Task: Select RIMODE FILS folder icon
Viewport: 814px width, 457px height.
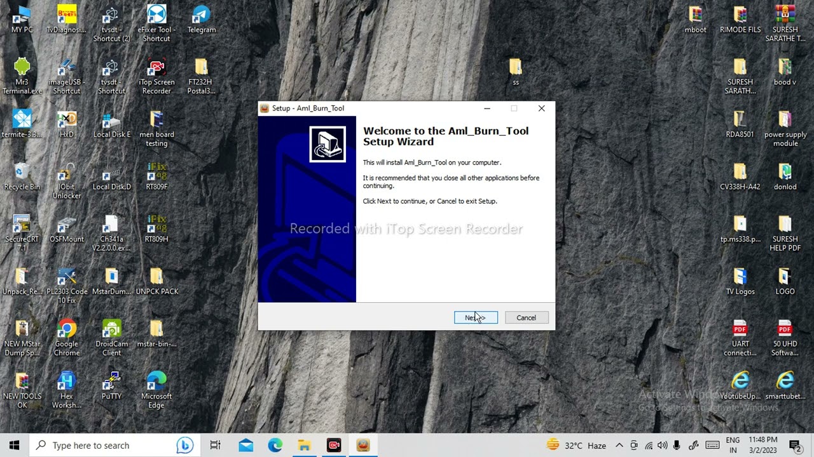Action: point(740,19)
